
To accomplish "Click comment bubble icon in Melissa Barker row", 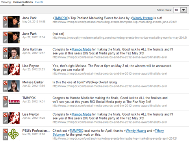I will 5,89.
